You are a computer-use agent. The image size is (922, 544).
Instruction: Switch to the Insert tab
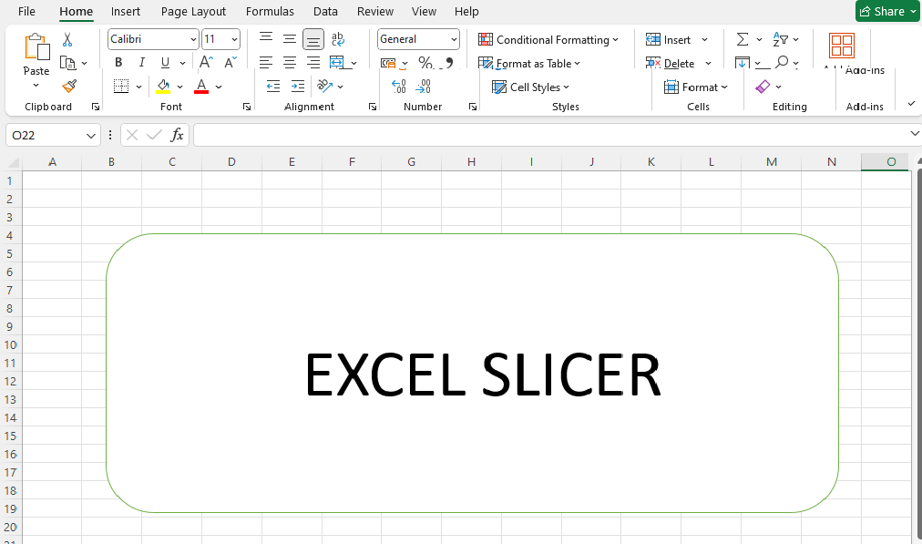126,12
